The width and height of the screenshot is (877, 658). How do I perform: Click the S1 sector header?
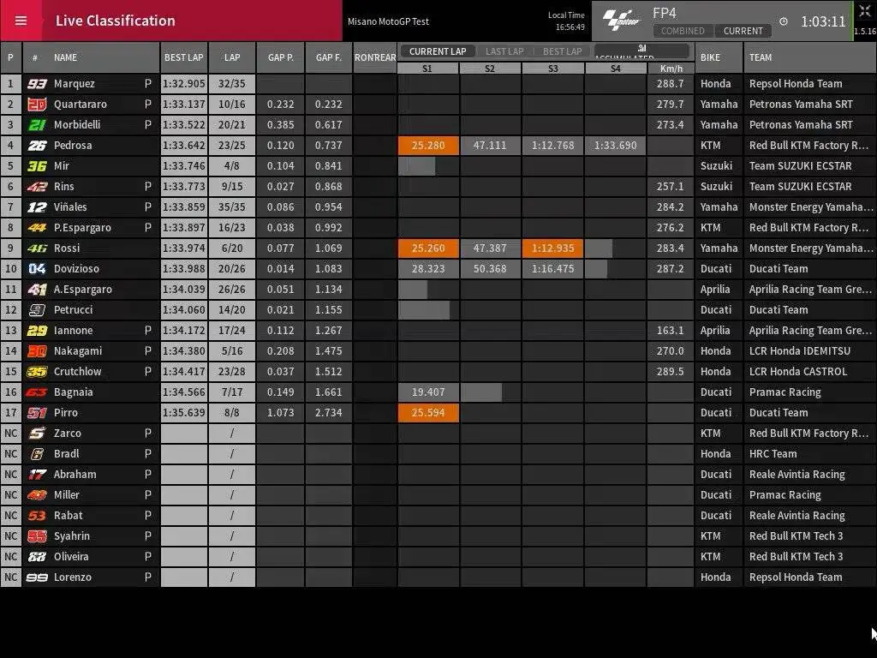(428, 69)
